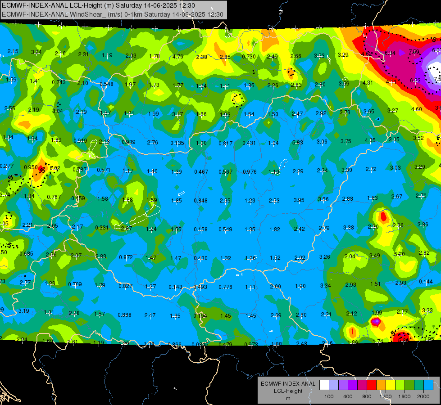This screenshot has height=405, width=441.
Task: Click wind shear value 0.194
Action: [x=200, y=316]
